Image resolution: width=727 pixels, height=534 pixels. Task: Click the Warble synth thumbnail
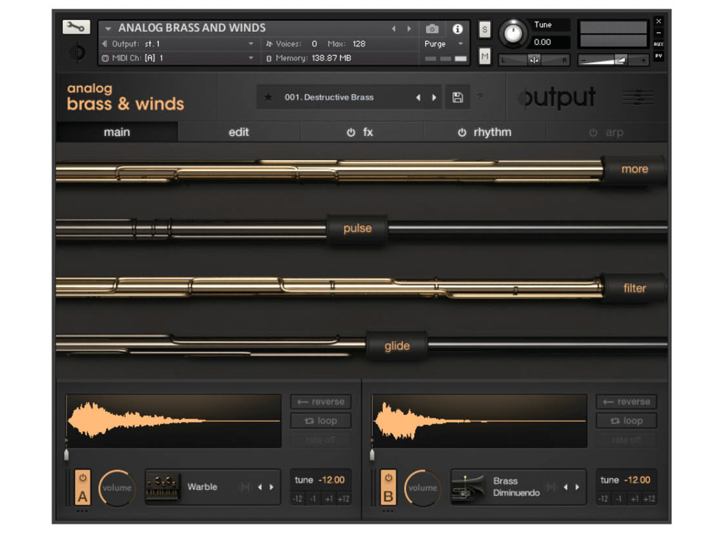(x=163, y=487)
